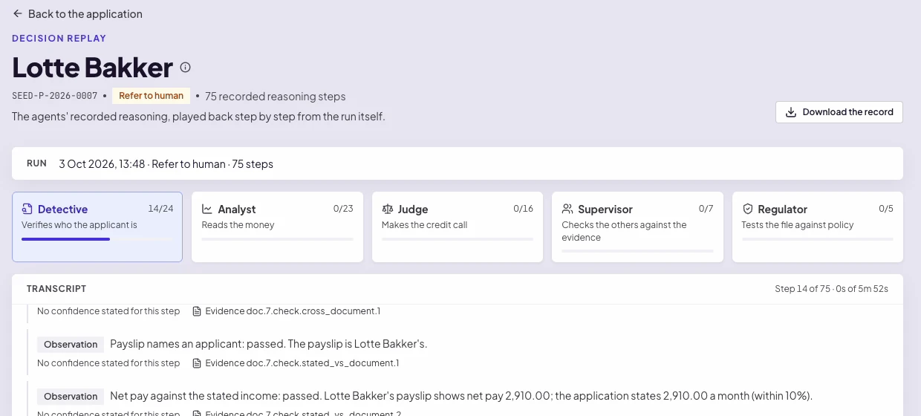Click the Supervisor people icon

[567, 209]
